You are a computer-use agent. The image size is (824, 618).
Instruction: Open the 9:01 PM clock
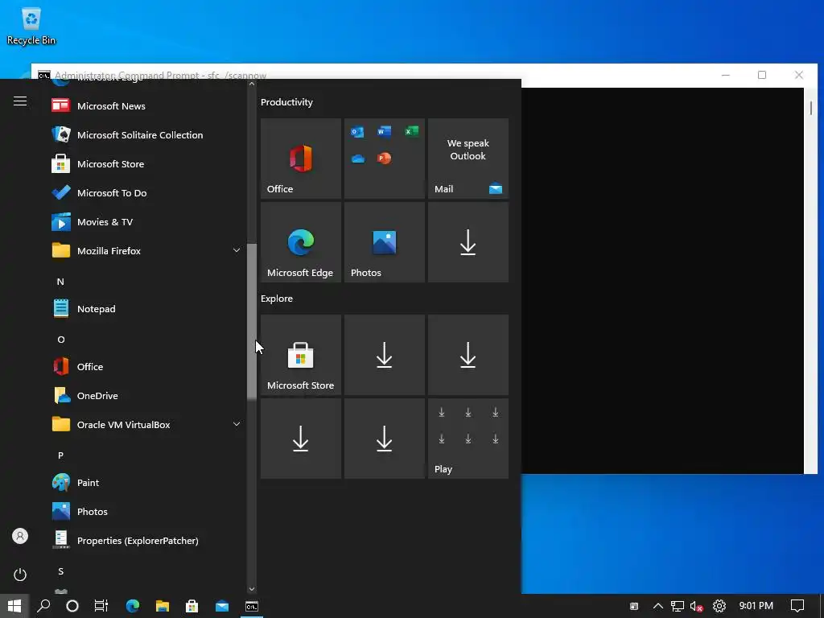[x=756, y=606]
